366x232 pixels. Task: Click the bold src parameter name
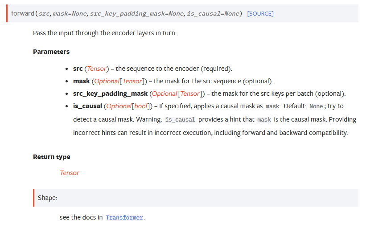click(x=78, y=69)
